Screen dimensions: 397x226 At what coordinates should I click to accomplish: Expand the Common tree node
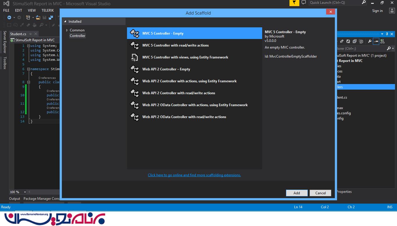pos(67,30)
